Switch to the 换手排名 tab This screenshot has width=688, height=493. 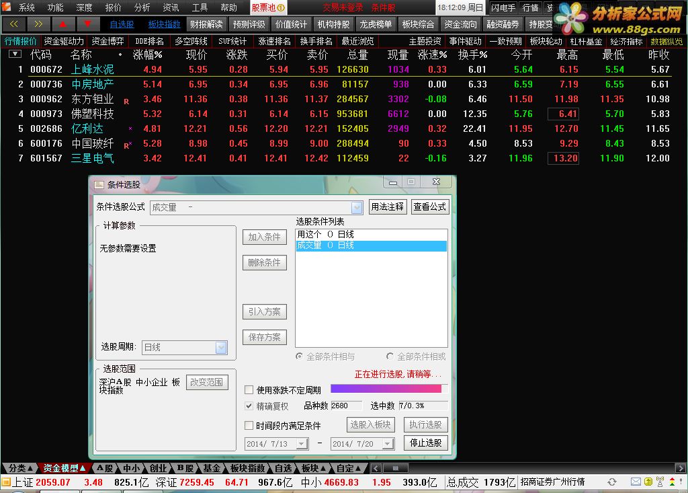(x=316, y=41)
